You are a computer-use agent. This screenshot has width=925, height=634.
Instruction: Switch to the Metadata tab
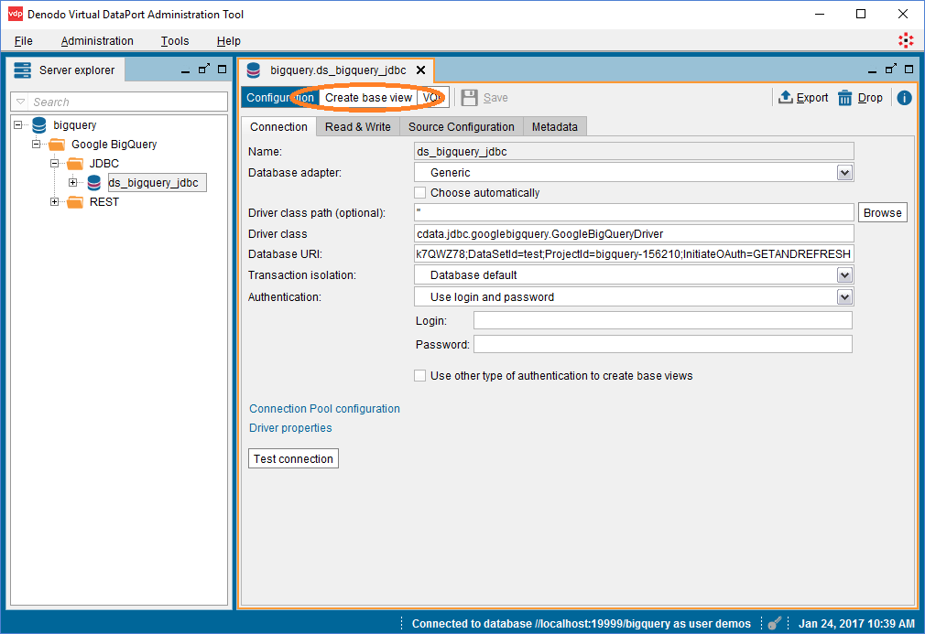point(554,126)
